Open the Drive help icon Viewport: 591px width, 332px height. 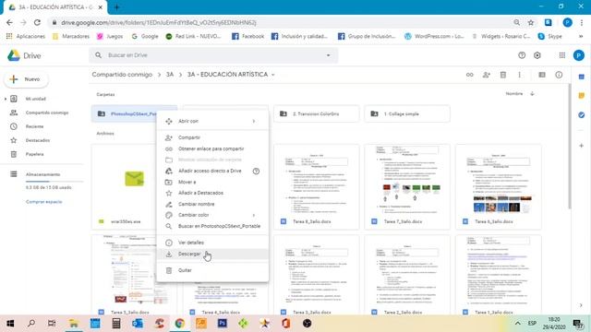pyautogui.click(x=522, y=55)
